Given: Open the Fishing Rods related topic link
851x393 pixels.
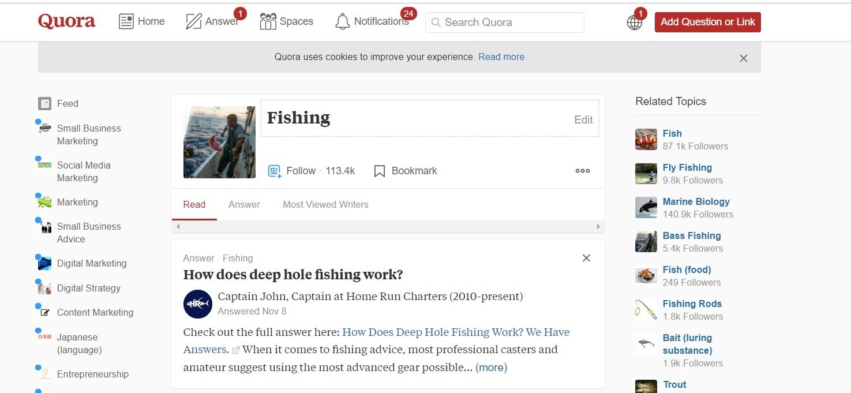Looking at the screenshot, I should click(x=692, y=304).
